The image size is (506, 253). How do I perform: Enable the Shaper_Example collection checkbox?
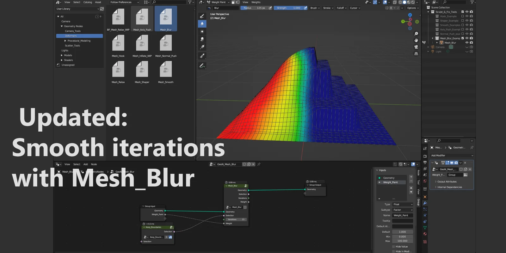462,21
